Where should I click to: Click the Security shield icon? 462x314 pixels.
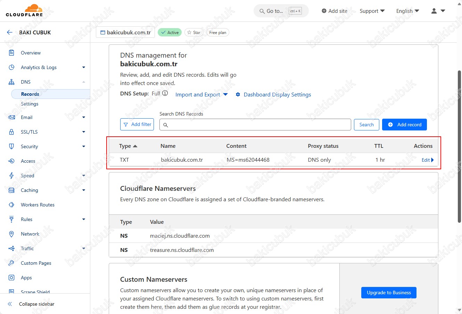pos(11,146)
